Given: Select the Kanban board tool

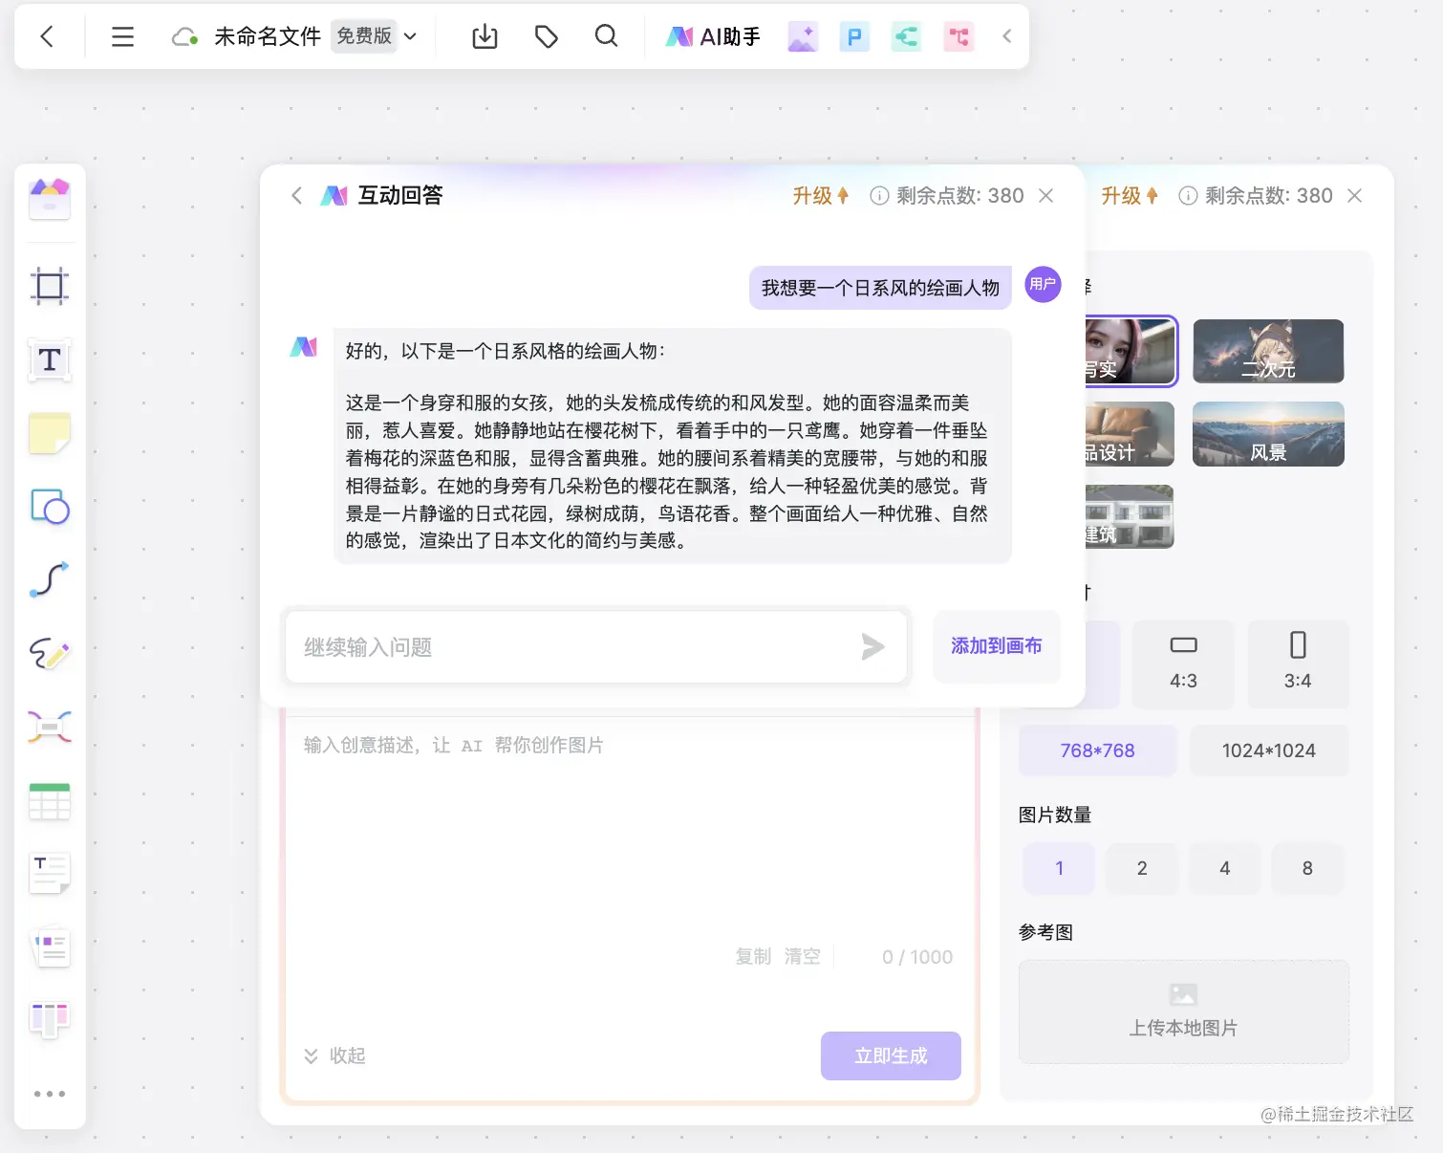Looking at the screenshot, I should point(50,1020).
